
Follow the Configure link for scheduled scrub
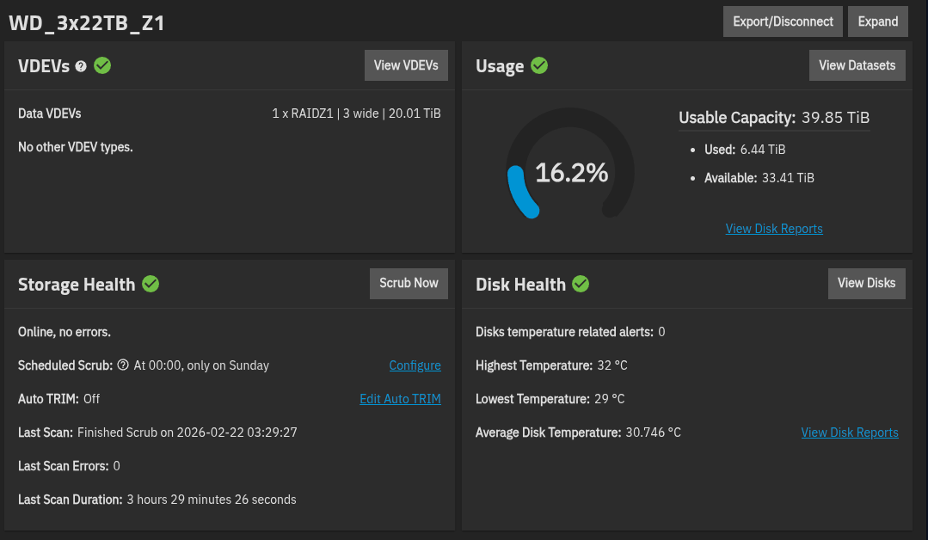pos(415,365)
